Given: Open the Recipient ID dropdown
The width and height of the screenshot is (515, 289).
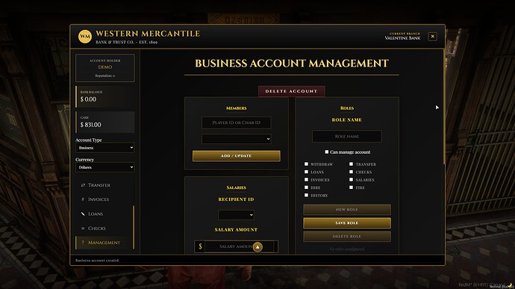Looking at the screenshot, I should 236,215.
